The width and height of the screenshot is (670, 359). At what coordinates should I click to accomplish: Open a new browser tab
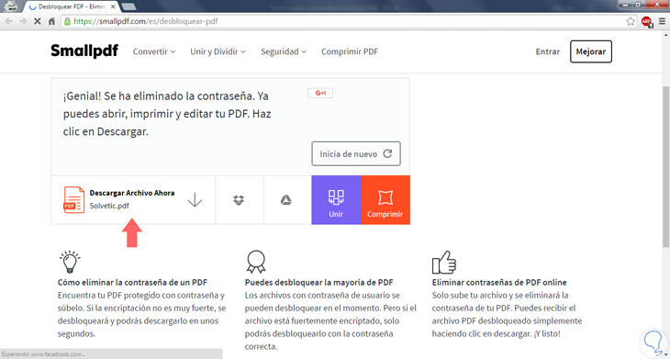pos(128,6)
